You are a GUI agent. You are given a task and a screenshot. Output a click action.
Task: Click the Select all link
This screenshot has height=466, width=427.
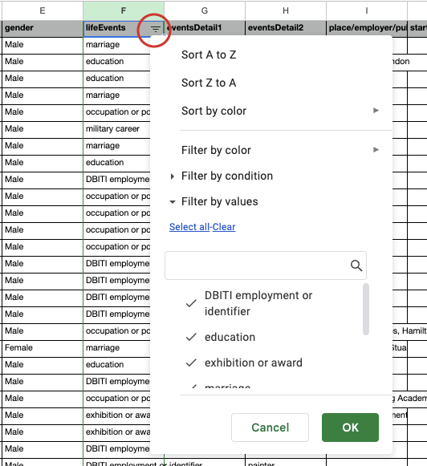189,227
